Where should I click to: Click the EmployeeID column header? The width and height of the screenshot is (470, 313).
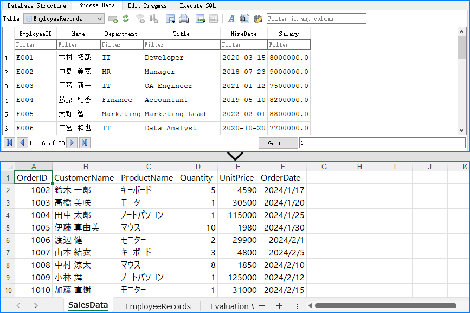click(35, 34)
